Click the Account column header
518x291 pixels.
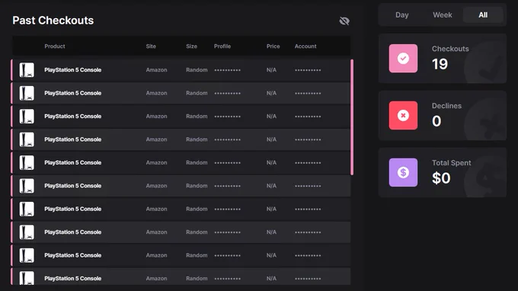click(x=305, y=46)
